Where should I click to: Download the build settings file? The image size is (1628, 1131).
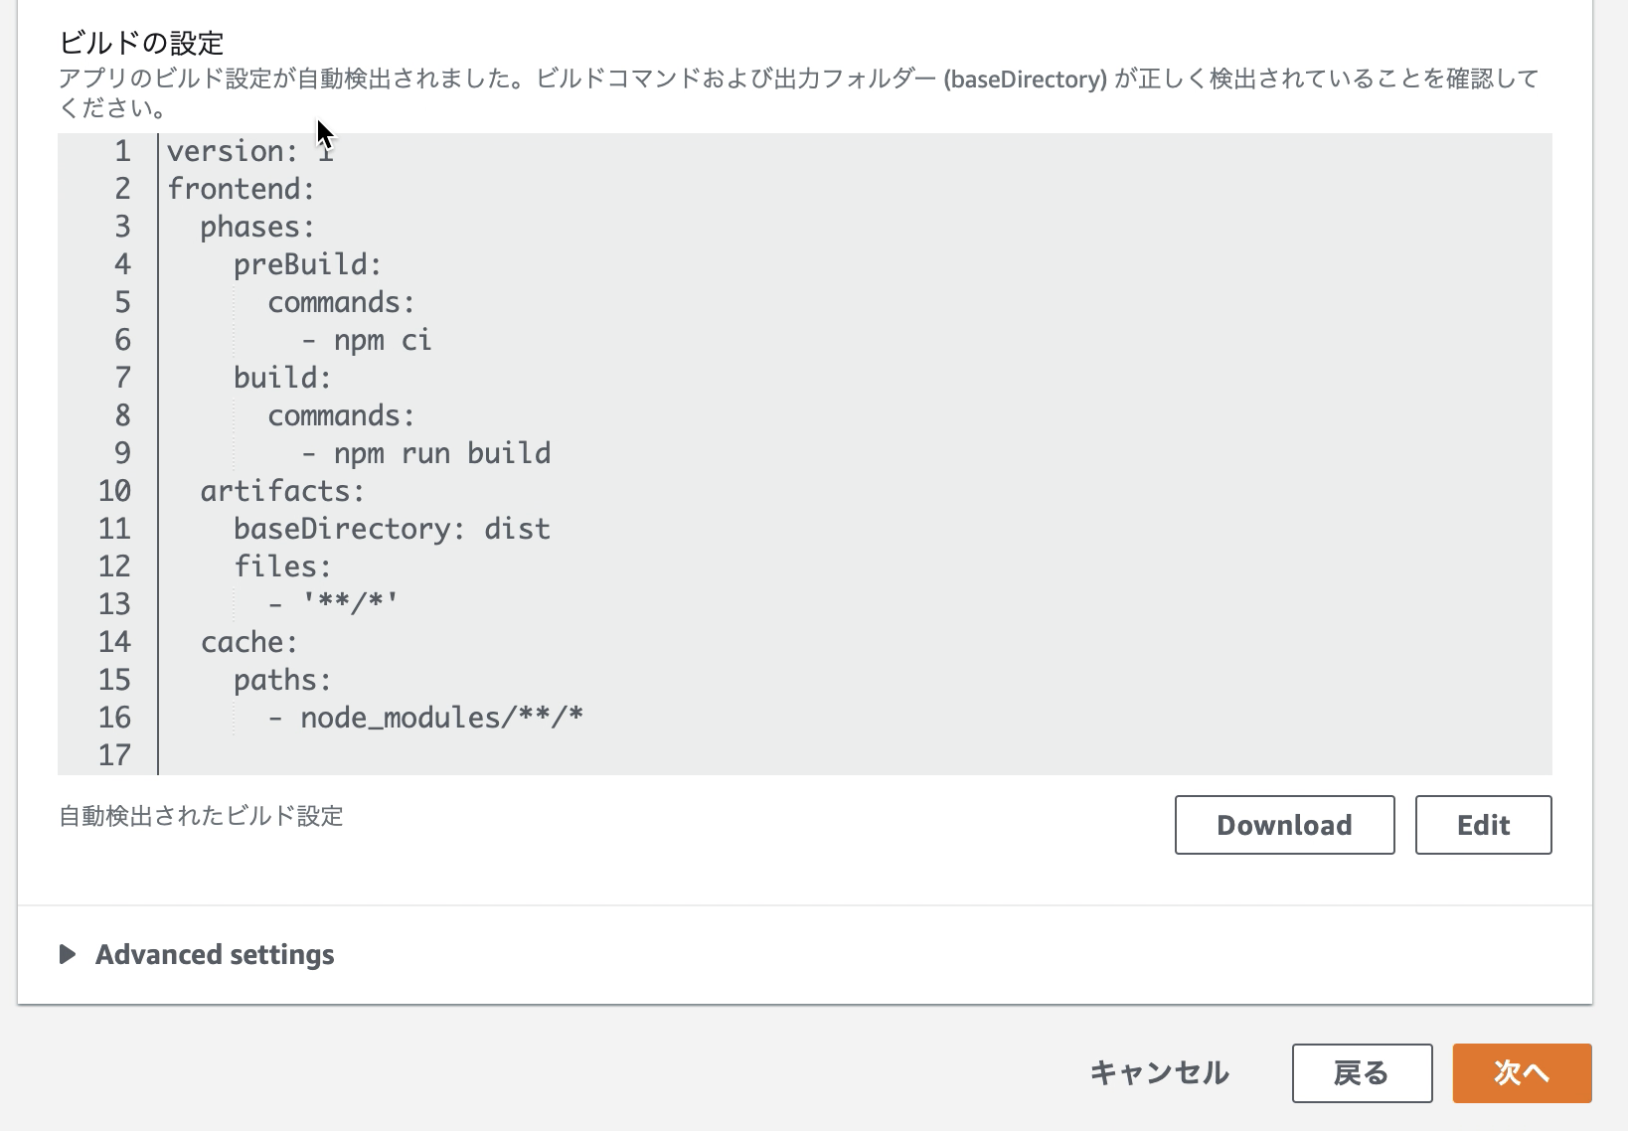coord(1284,825)
